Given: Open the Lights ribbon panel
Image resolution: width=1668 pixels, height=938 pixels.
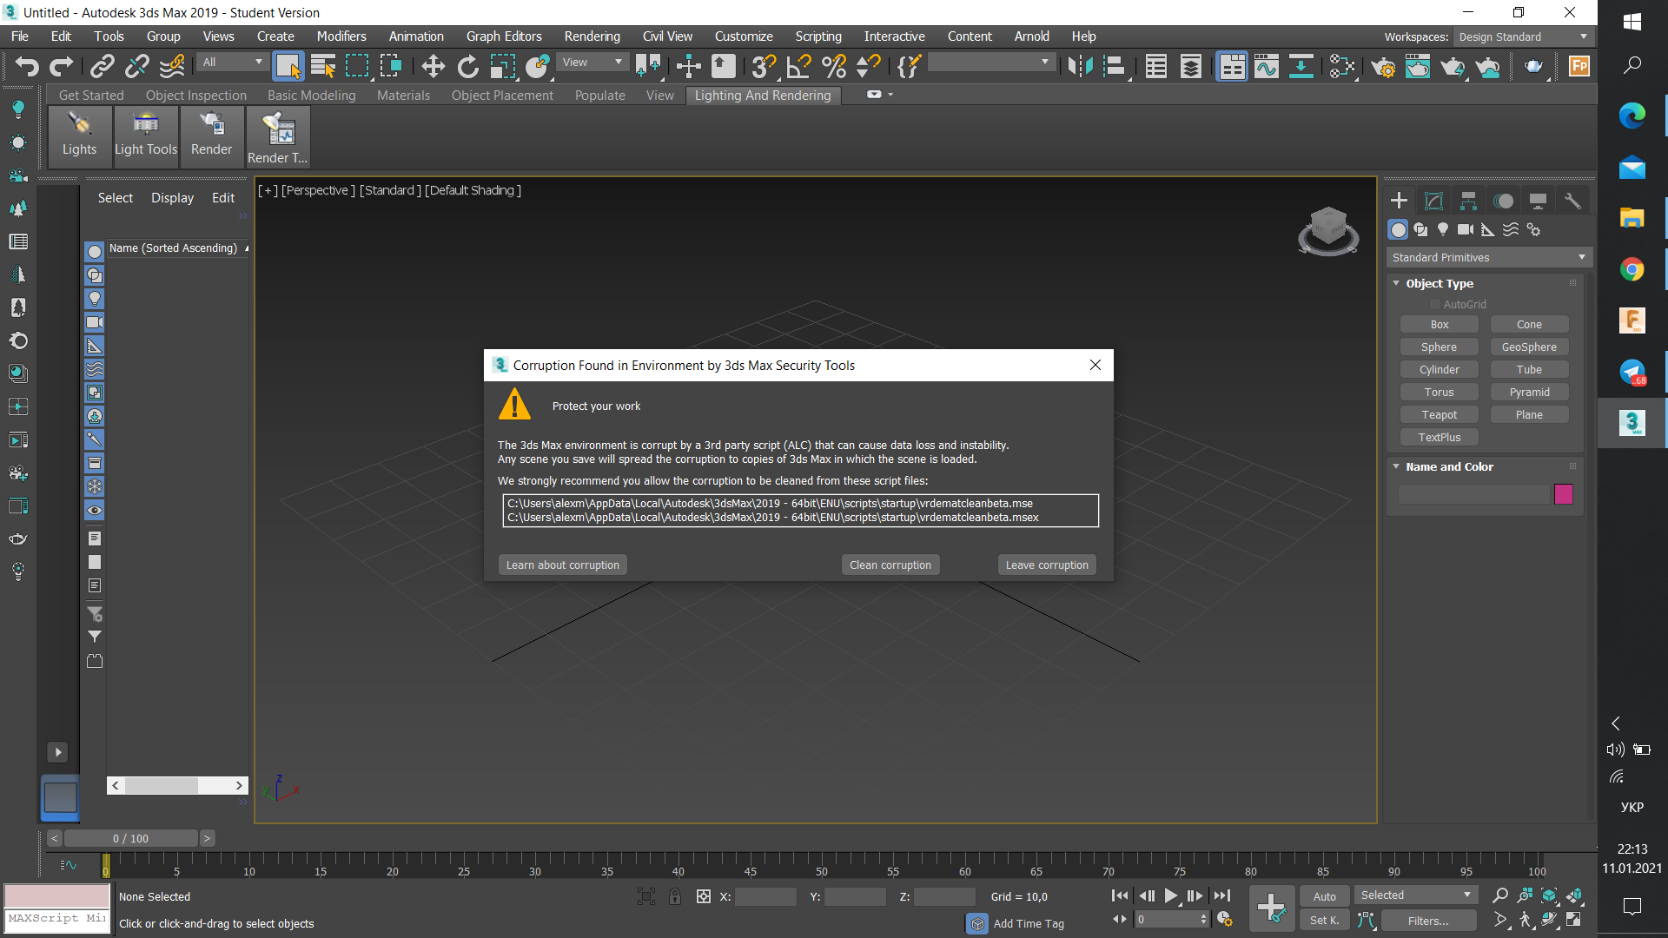Looking at the screenshot, I should (79, 136).
